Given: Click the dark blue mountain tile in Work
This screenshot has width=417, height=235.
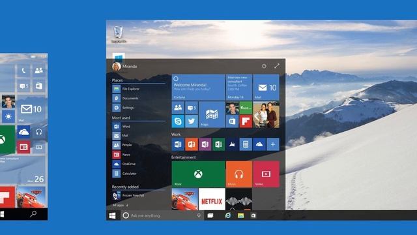Looking at the screenshot, I should pos(232,144).
